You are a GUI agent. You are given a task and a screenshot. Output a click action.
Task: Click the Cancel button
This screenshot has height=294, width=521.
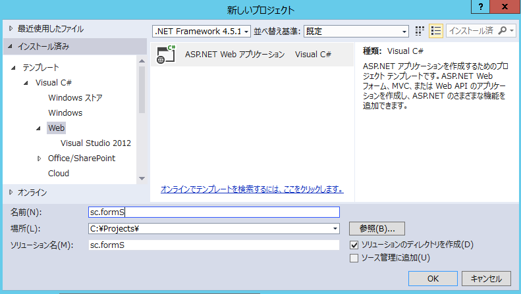tap(486, 278)
